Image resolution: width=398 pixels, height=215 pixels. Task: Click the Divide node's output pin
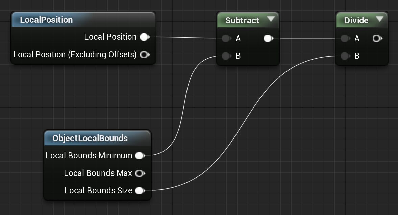pos(377,38)
